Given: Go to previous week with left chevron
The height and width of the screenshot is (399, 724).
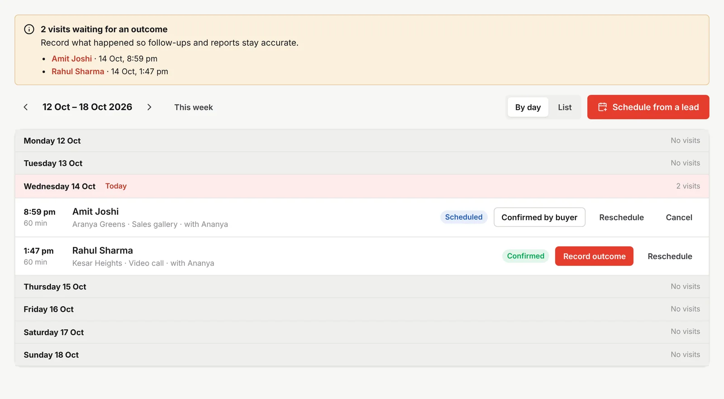Looking at the screenshot, I should tap(26, 107).
